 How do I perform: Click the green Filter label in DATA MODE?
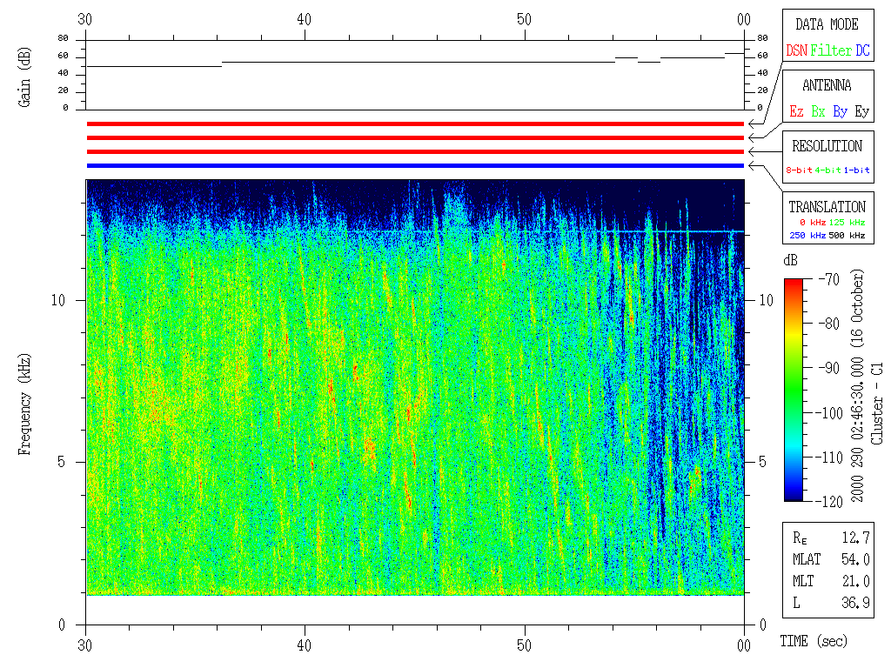coord(831,50)
